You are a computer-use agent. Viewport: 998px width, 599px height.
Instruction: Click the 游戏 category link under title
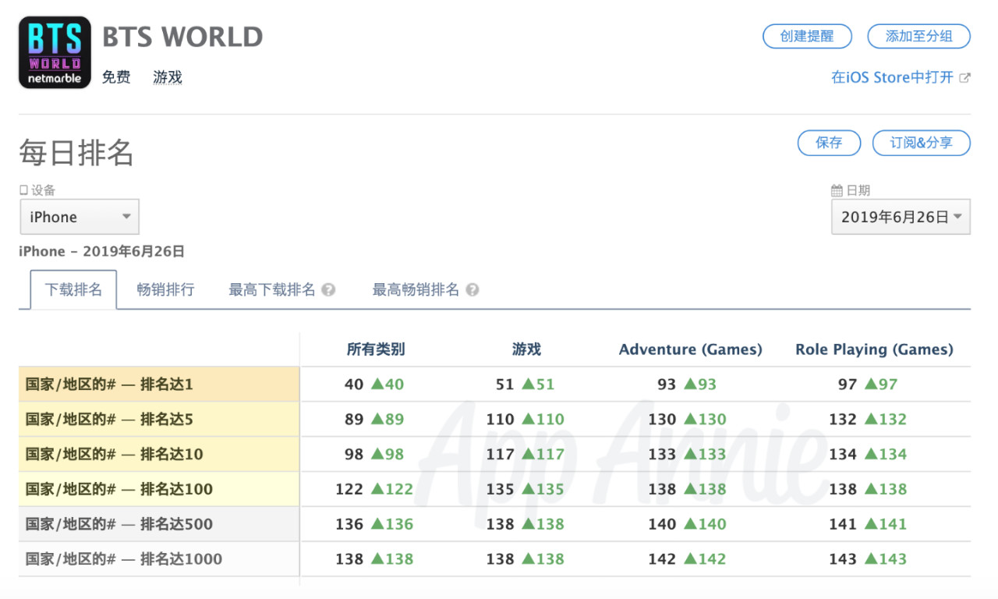[x=168, y=77]
